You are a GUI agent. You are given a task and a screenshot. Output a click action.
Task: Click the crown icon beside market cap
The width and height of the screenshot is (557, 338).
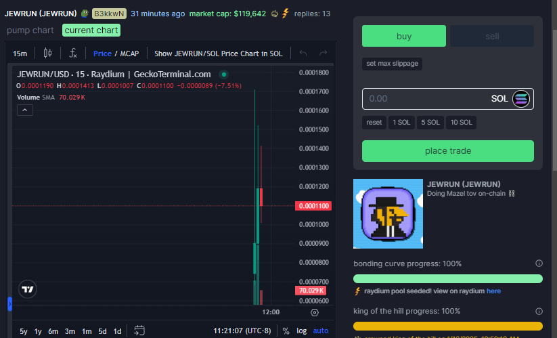pos(275,14)
